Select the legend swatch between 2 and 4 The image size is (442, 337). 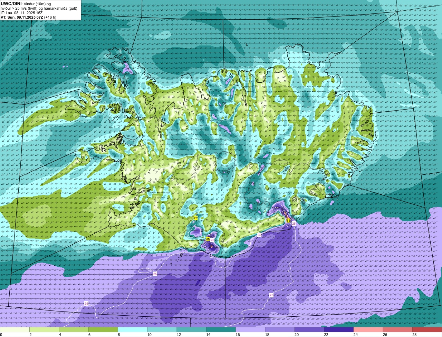tap(44, 330)
